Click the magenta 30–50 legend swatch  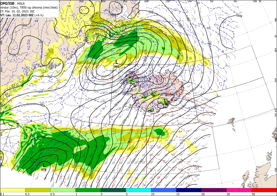tap(239, 190)
